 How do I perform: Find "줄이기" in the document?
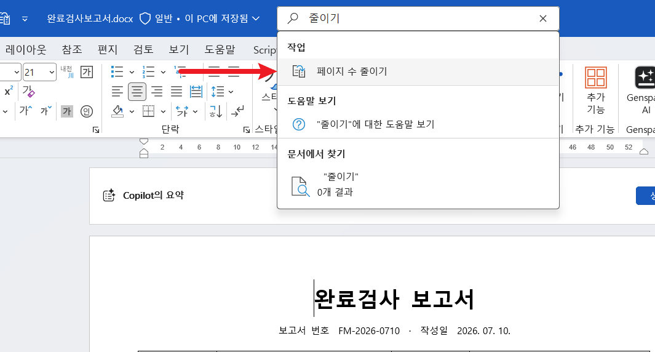(418, 185)
